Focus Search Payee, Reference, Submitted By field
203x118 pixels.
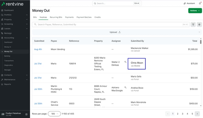(x=111, y=24)
